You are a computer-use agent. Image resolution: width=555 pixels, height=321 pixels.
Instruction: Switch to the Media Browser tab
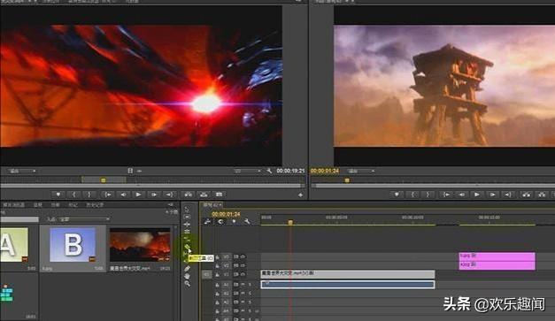[13, 204]
